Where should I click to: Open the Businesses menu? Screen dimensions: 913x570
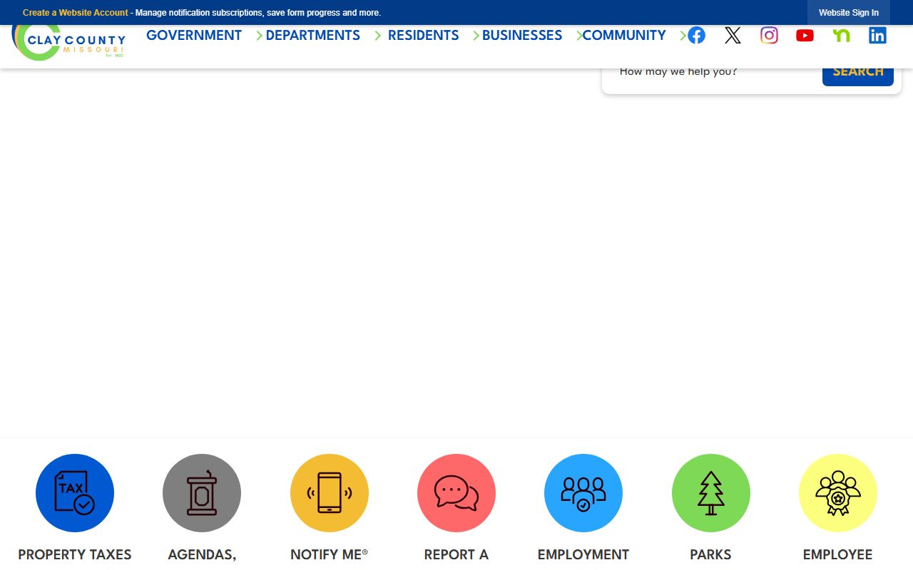click(x=522, y=35)
